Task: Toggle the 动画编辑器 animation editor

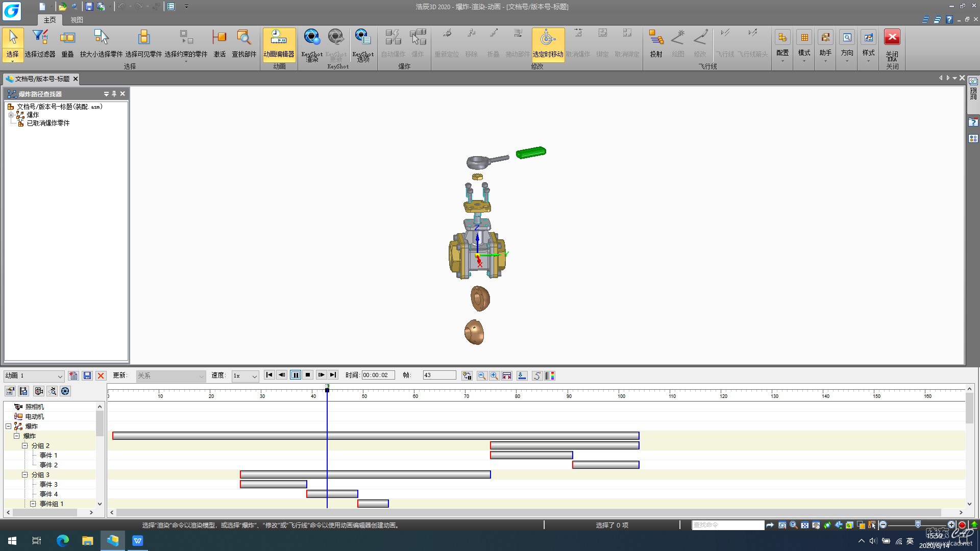Action: pos(279,44)
